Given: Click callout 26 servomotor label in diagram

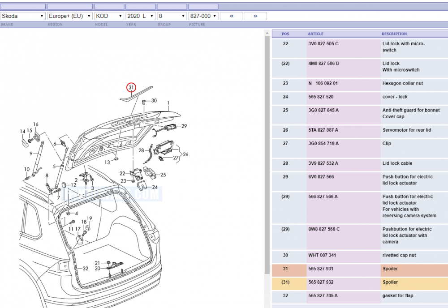Looking at the screenshot, I should [x=185, y=154].
